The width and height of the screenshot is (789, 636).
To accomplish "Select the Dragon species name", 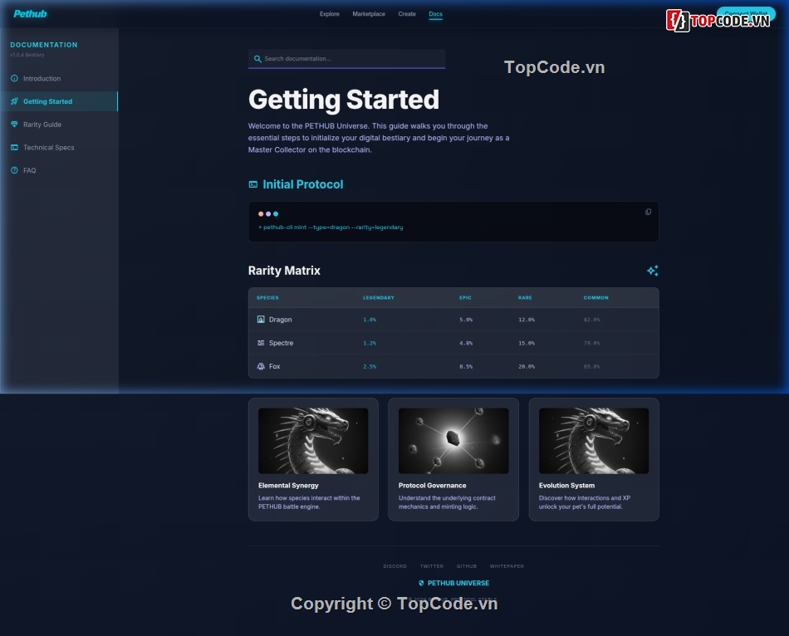I will pyautogui.click(x=280, y=320).
